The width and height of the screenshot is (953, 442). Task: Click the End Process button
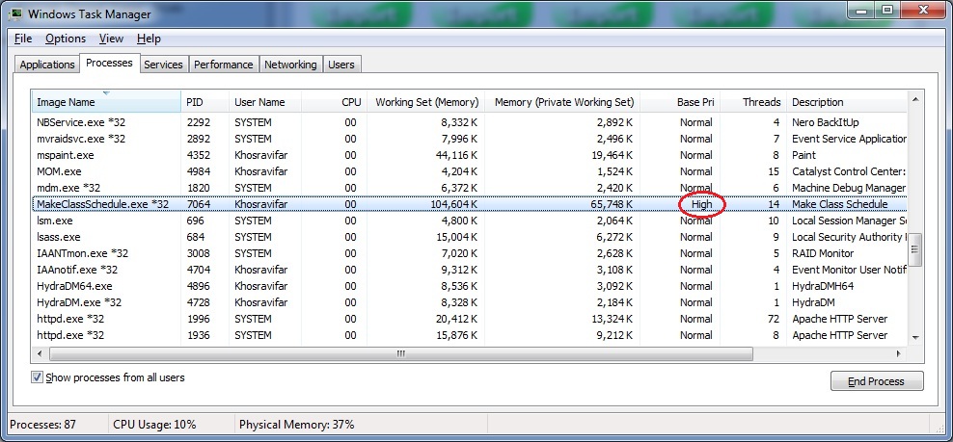click(877, 381)
